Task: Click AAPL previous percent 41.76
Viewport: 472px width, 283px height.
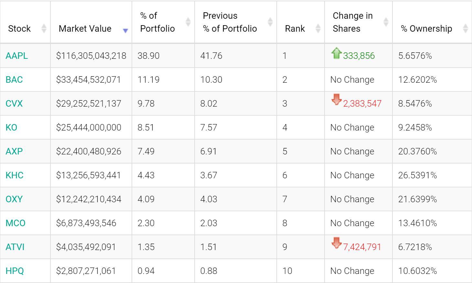Action: 211,56
